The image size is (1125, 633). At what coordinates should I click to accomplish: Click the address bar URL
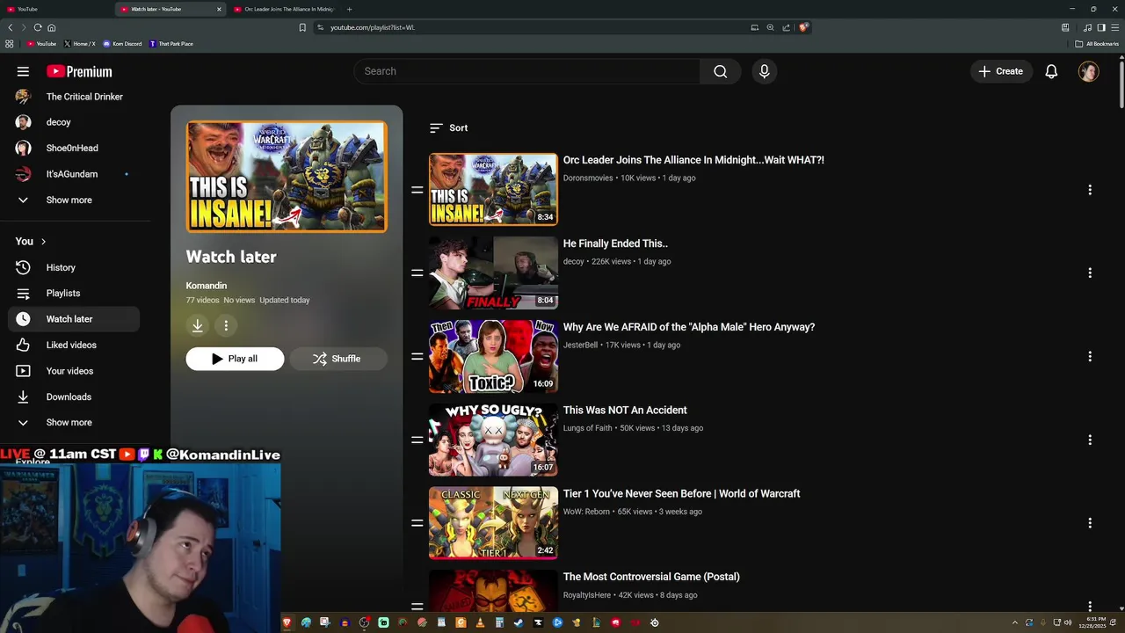tap(373, 27)
